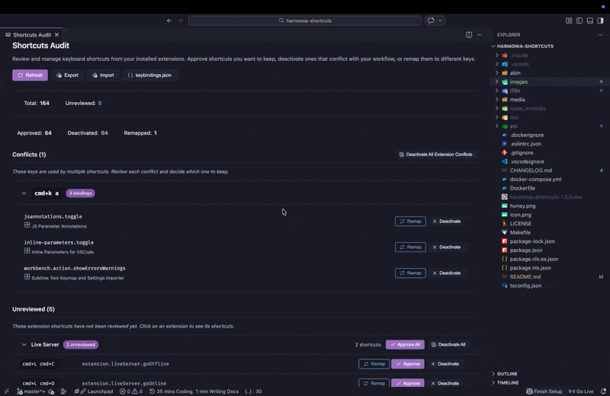This screenshot has height=396, width=610.
Task: Open the Dockerfile file
Action: pyautogui.click(x=522, y=188)
